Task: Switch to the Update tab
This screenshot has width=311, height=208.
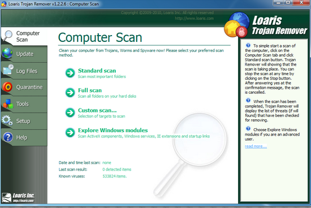Action: 24,54
